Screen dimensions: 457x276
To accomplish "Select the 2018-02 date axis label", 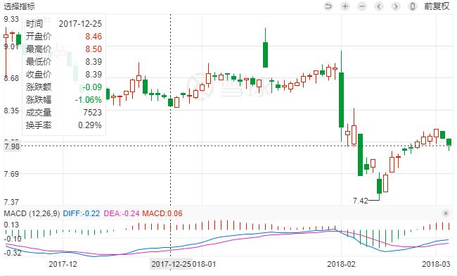I will point(341,264).
